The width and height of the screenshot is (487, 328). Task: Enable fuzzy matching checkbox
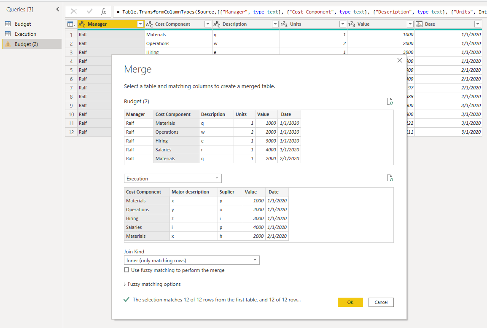point(126,270)
